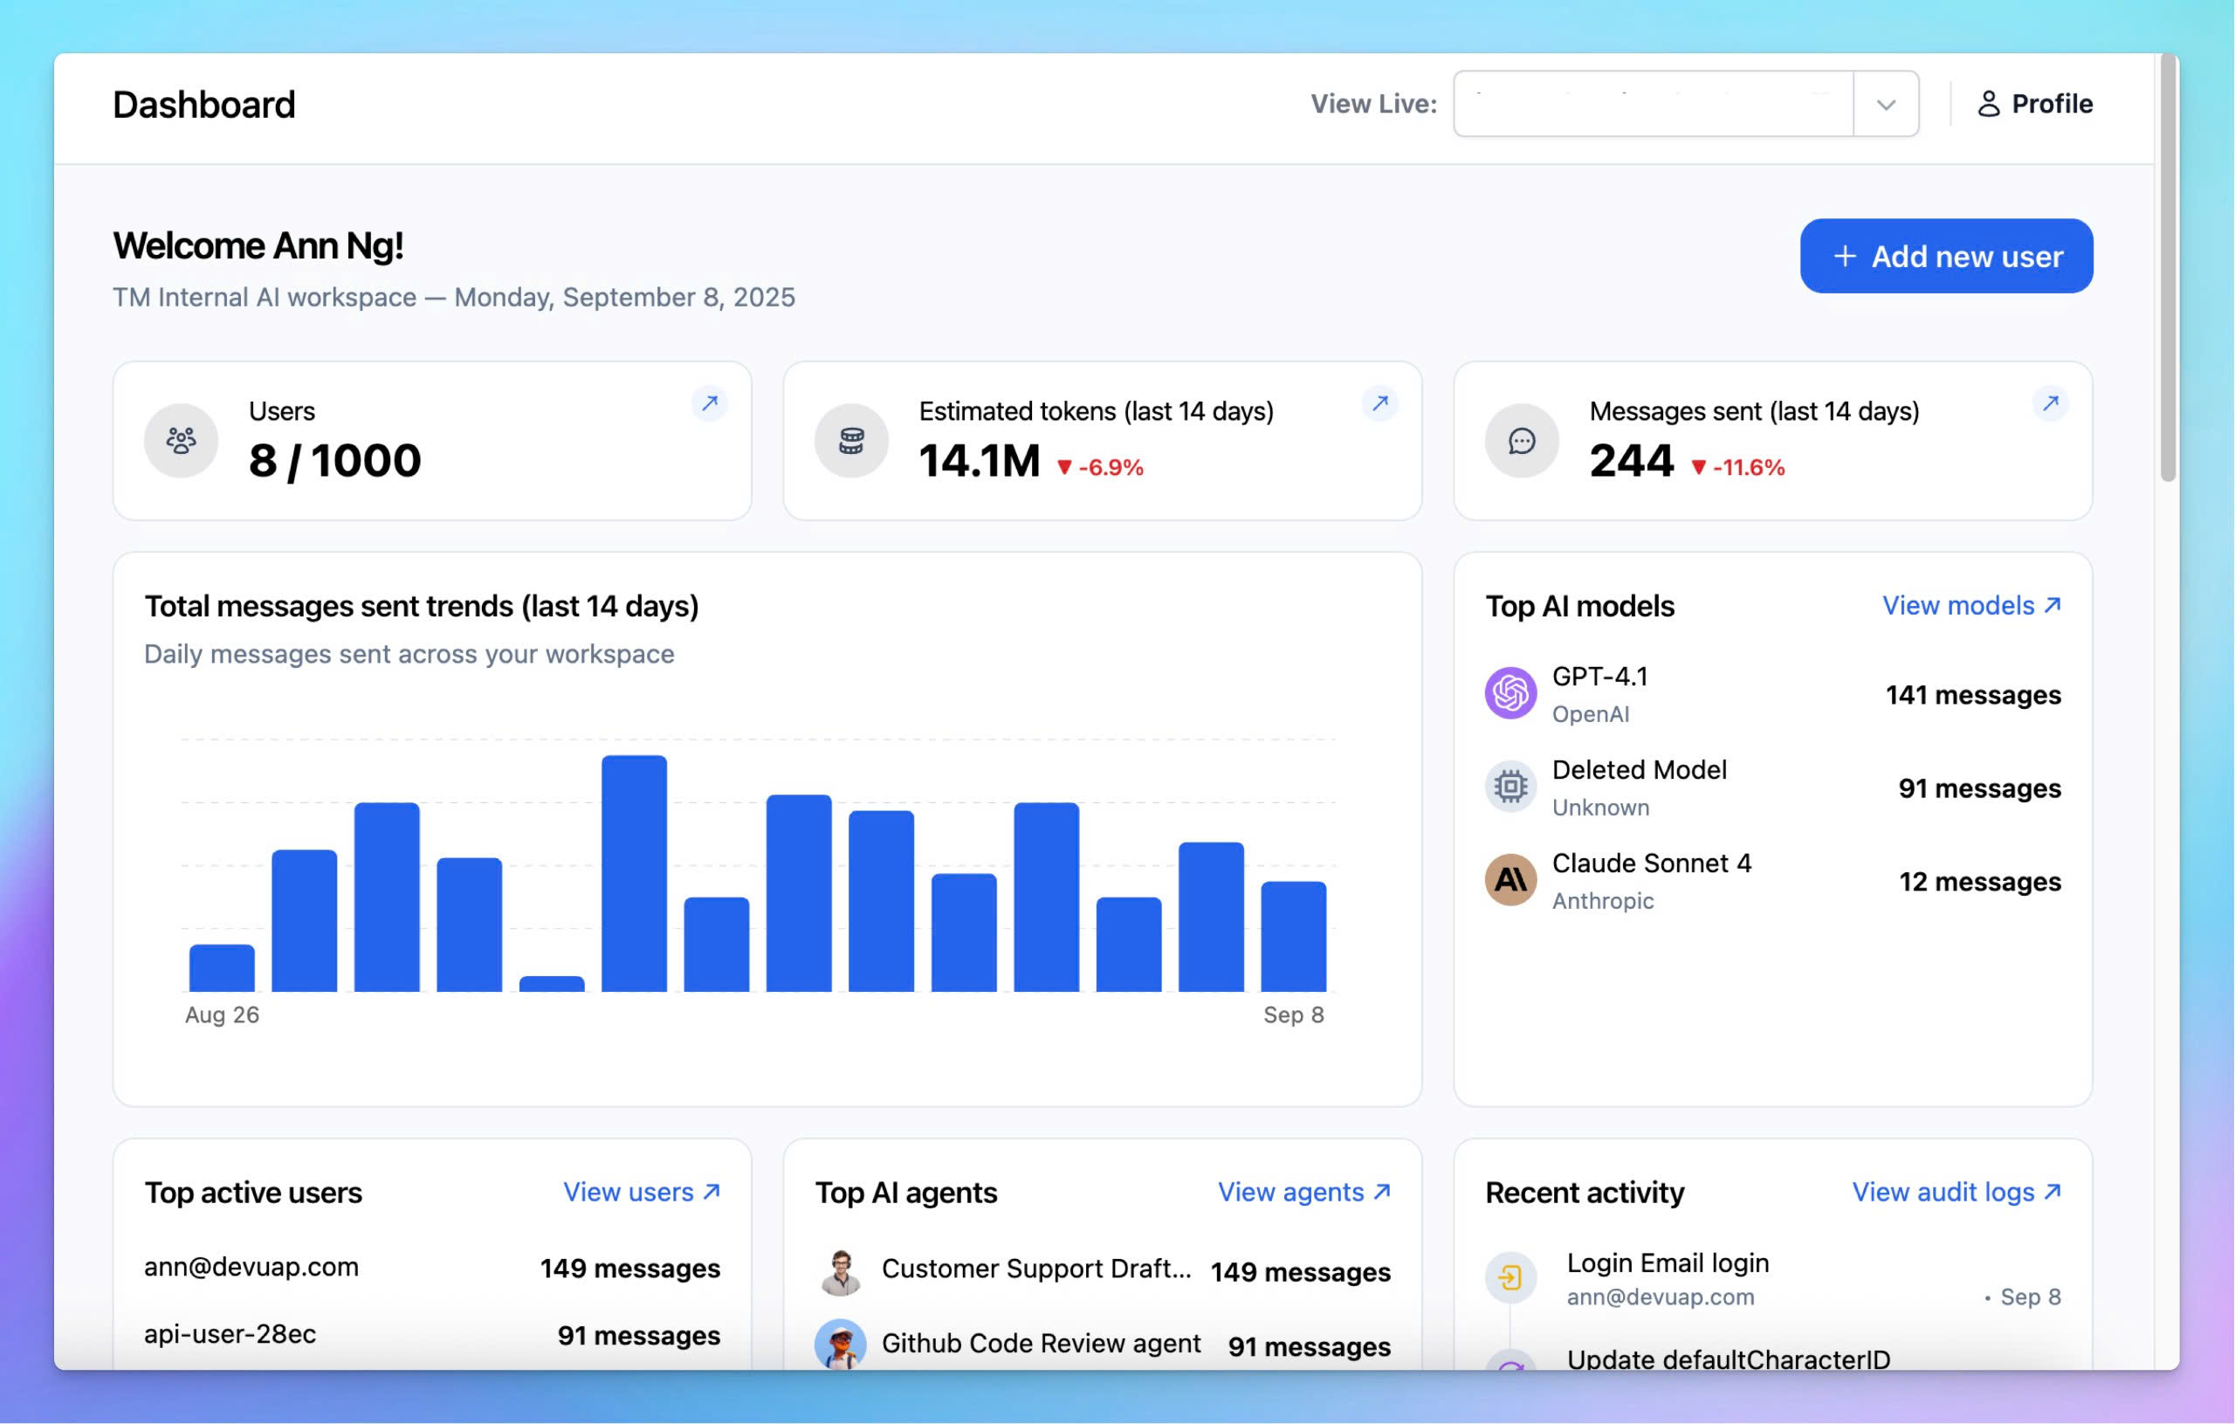Expand the View Live dropdown chevron
The width and height of the screenshot is (2235, 1424).
click(1885, 104)
